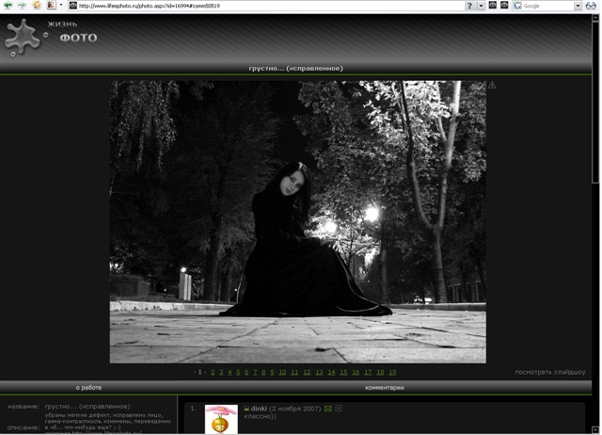Image resolution: width=602 pixels, height=435 pixels.
Task: Click the binoculars search icon
Action: pos(592,6)
